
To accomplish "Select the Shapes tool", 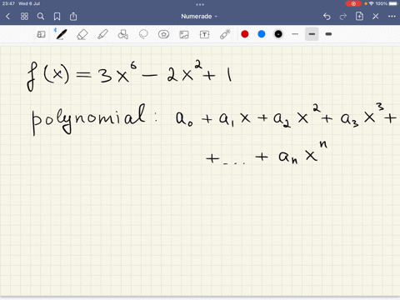I will click(123, 34).
